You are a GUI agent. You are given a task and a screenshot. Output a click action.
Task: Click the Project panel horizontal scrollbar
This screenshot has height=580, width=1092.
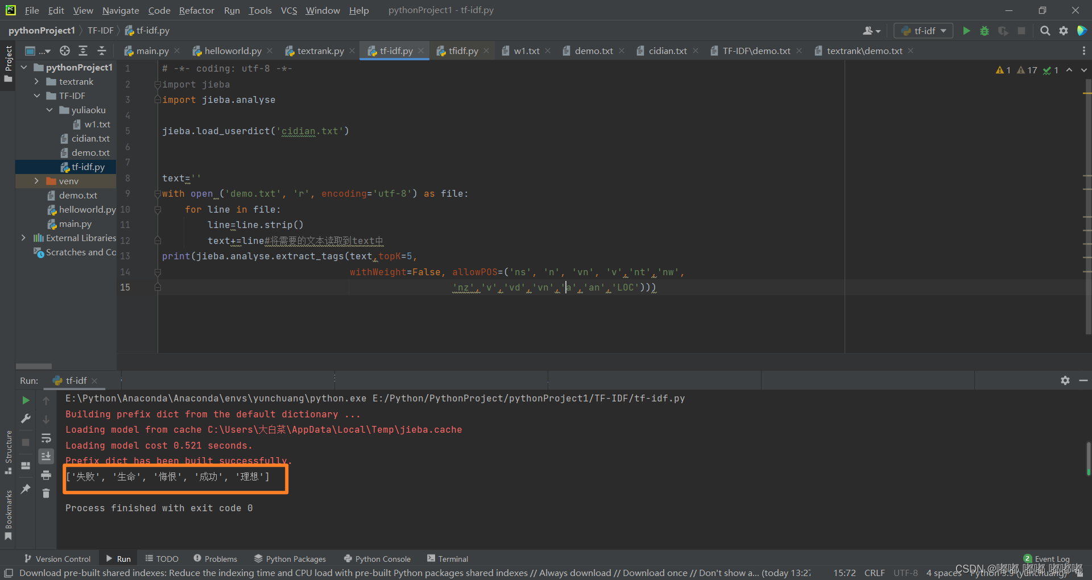tap(34, 366)
